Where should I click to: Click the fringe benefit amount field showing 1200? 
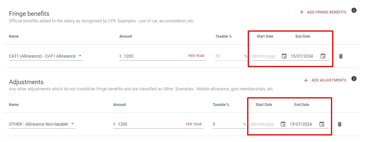(x=162, y=56)
